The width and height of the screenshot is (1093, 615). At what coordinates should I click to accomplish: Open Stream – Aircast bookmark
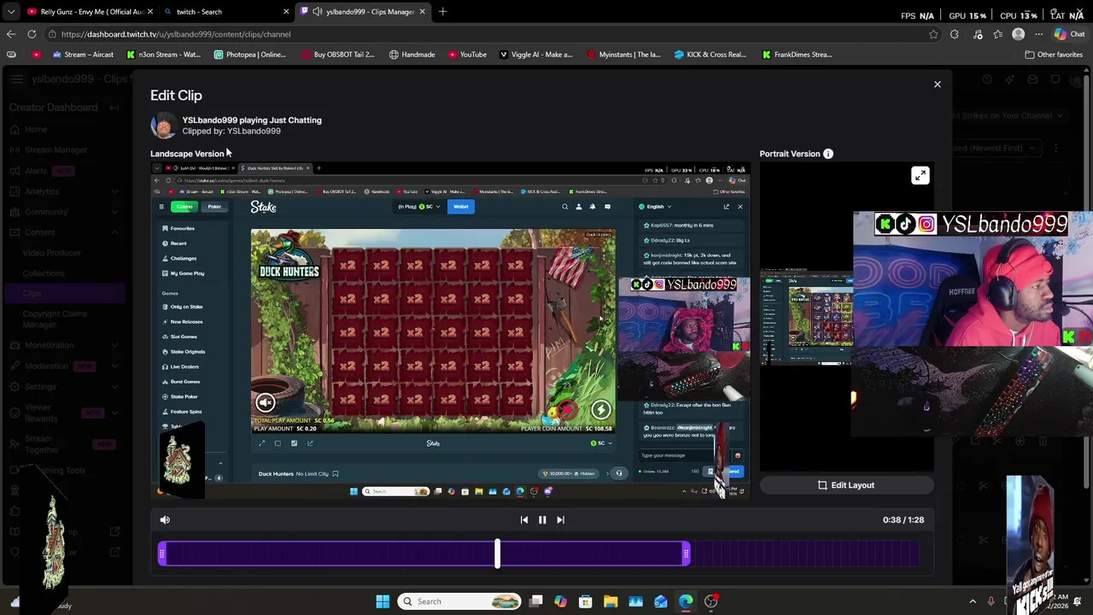pos(83,55)
